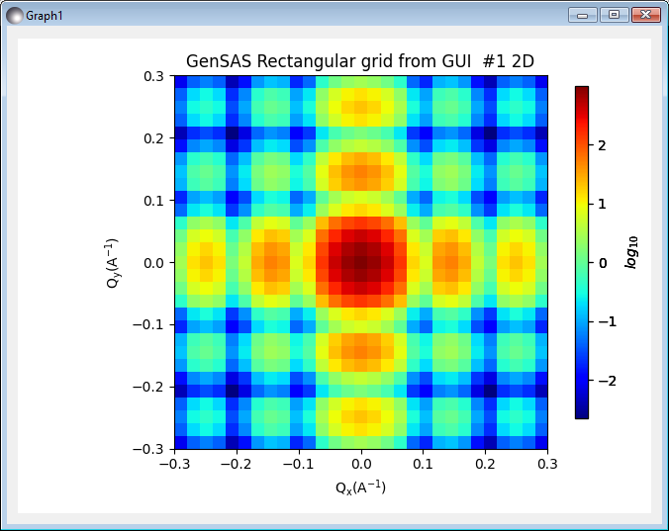
Task: Minimize the Graph1 window
Action: click(x=583, y=15)
